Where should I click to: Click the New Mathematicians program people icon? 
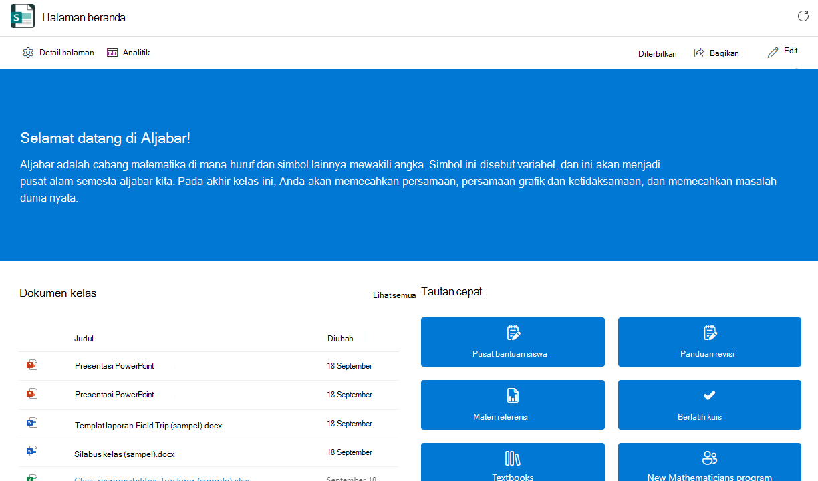[x=709, y=458]
